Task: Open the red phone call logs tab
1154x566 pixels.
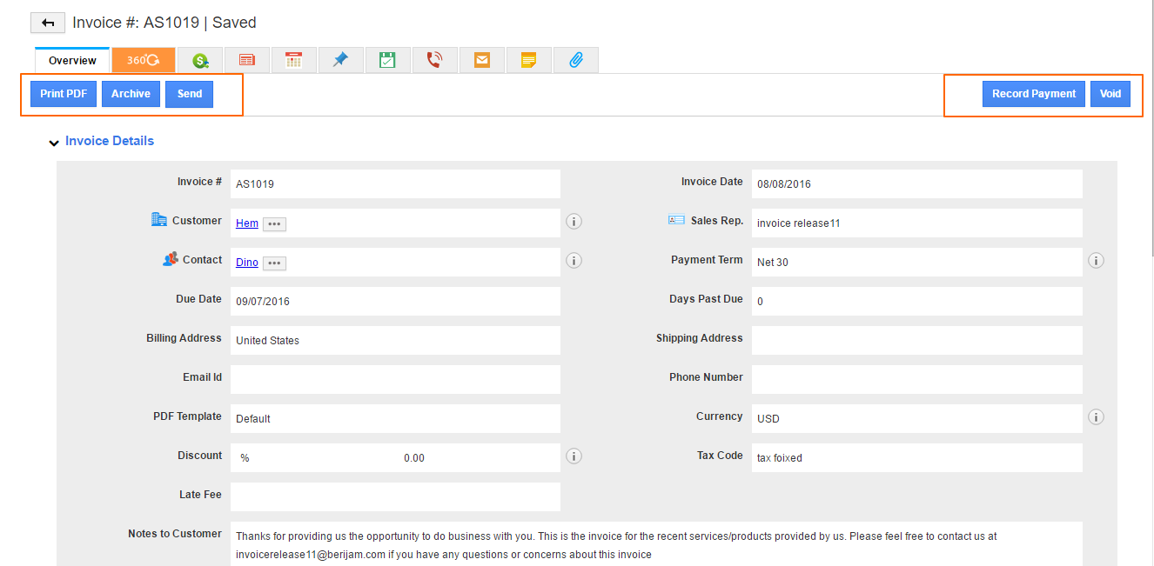Action: [434, 60]
